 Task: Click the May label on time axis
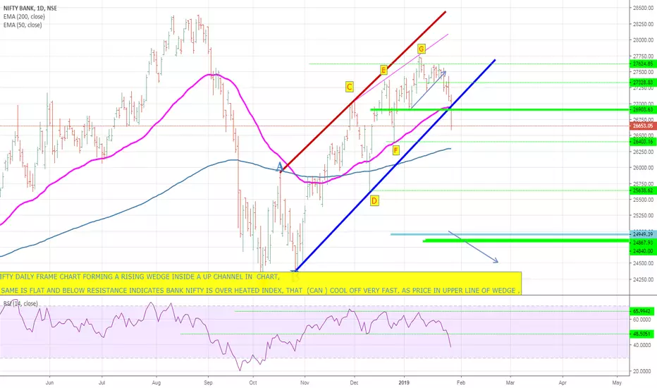[x=617, y=382]
